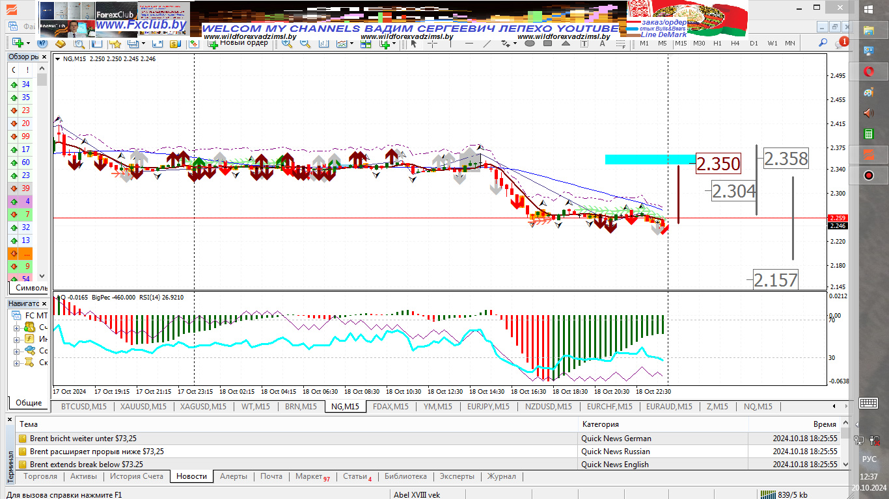Screen dimensions: 889x499
Task: Open File Explorer from Windows taskbar
Action: [x=868, y=30]
